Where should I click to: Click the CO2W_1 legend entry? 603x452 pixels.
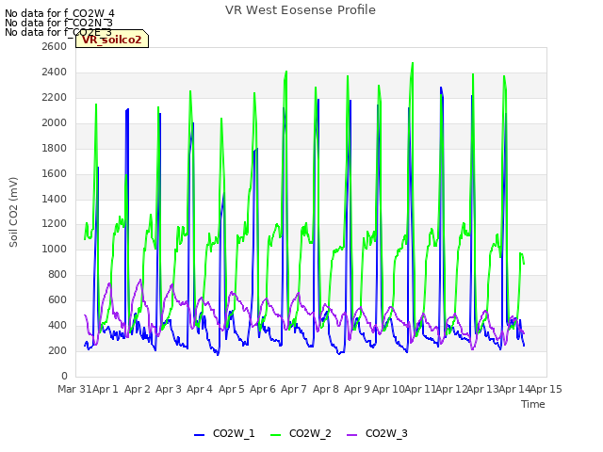224,433
